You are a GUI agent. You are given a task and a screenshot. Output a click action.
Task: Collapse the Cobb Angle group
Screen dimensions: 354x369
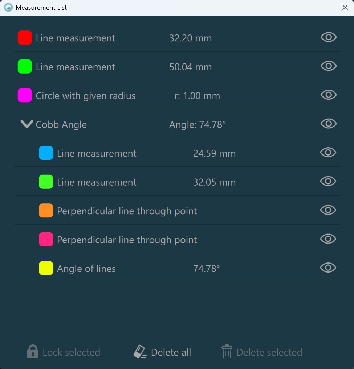27,124
